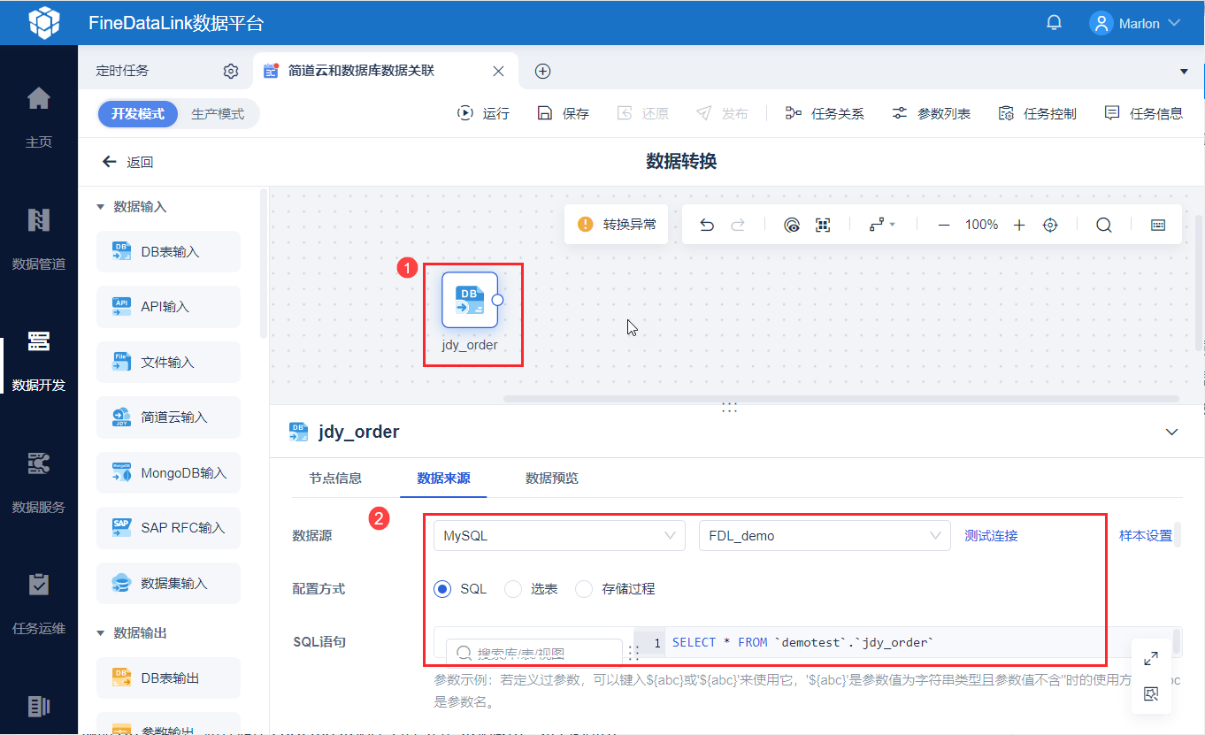Image resolution: width=1205 pixels, height=735 pixels.
Task: Add a new tab with plus icon
Action: (543, 71)
